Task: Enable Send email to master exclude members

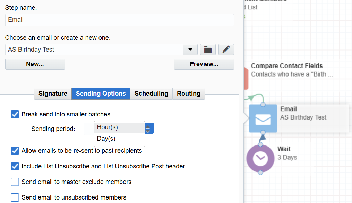Action: click(15, 182)
